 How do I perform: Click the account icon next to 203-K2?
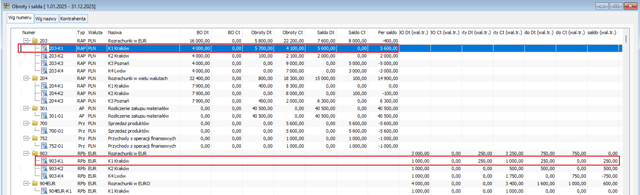44,56
